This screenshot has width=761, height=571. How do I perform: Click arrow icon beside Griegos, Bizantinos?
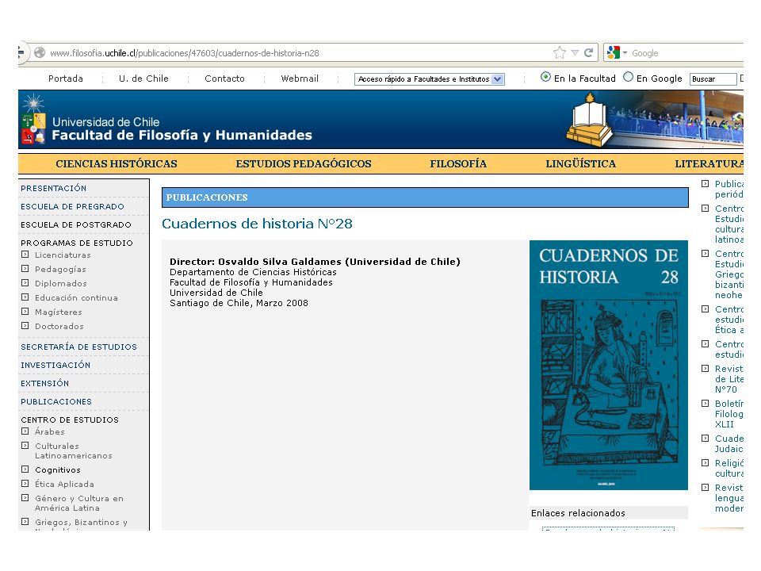point(25,522)
